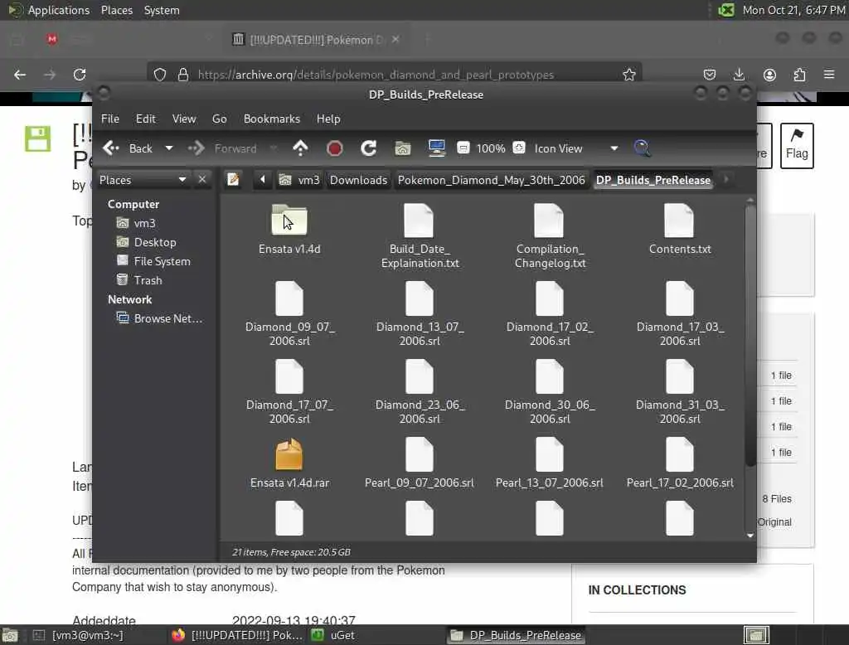The image size is (849, 645).
Task: Select the Ensata v1.4d.rar archive
Action: [289, 463]
